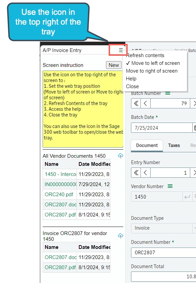Open the web tray hamburger menu icon
196x283 pixels.
tap(121, 50)
